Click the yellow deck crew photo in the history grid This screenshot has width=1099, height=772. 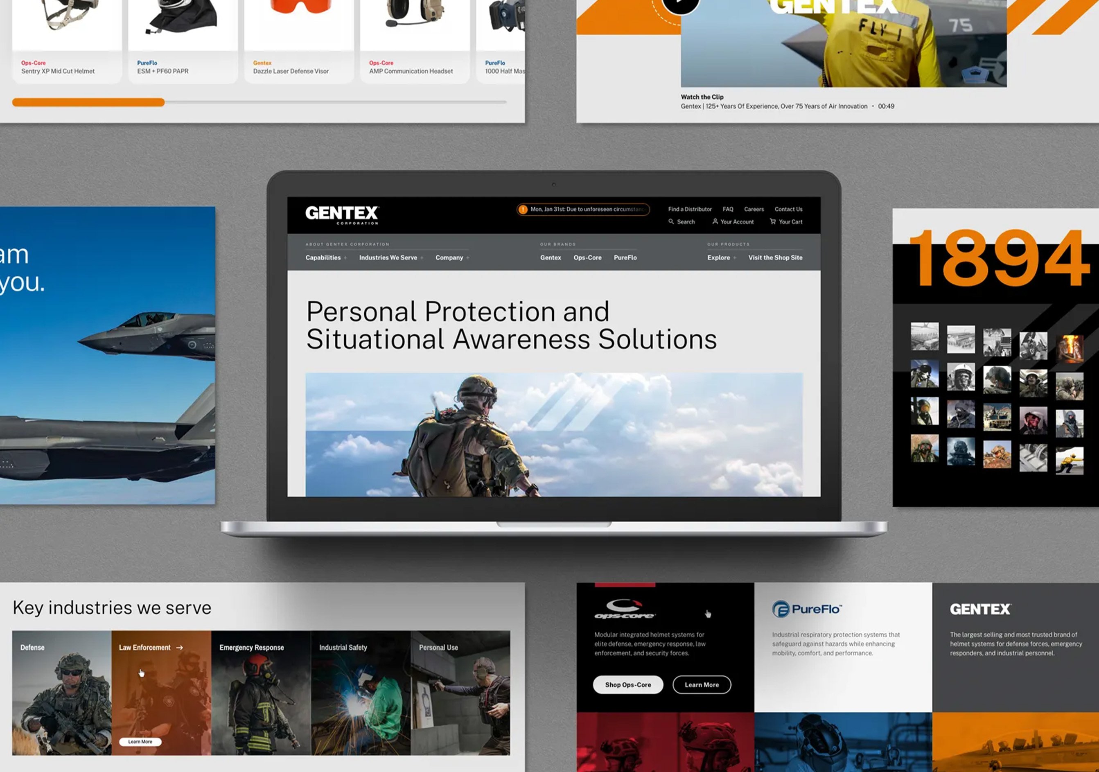(x=1069, y=460)
